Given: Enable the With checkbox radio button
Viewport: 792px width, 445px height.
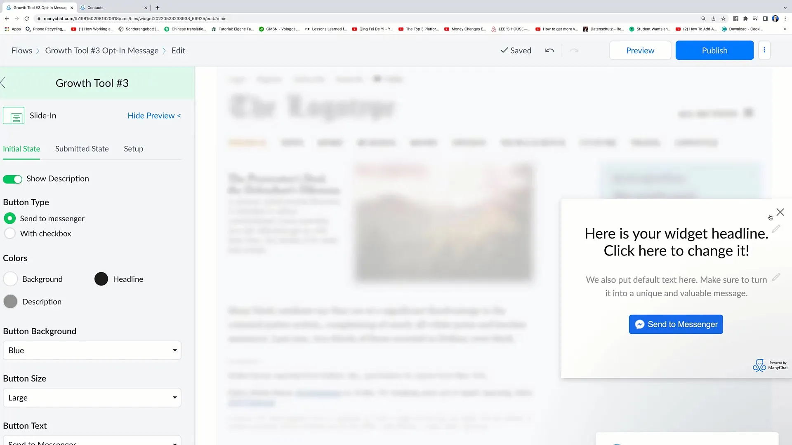Looking at the screenshot, I should (x=10, y=233).
